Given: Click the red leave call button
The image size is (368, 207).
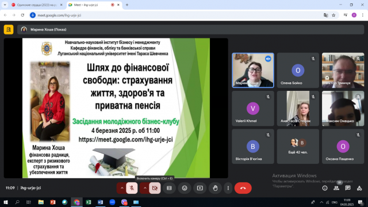Looking at the screenshot, I should [x=243, y=188].
